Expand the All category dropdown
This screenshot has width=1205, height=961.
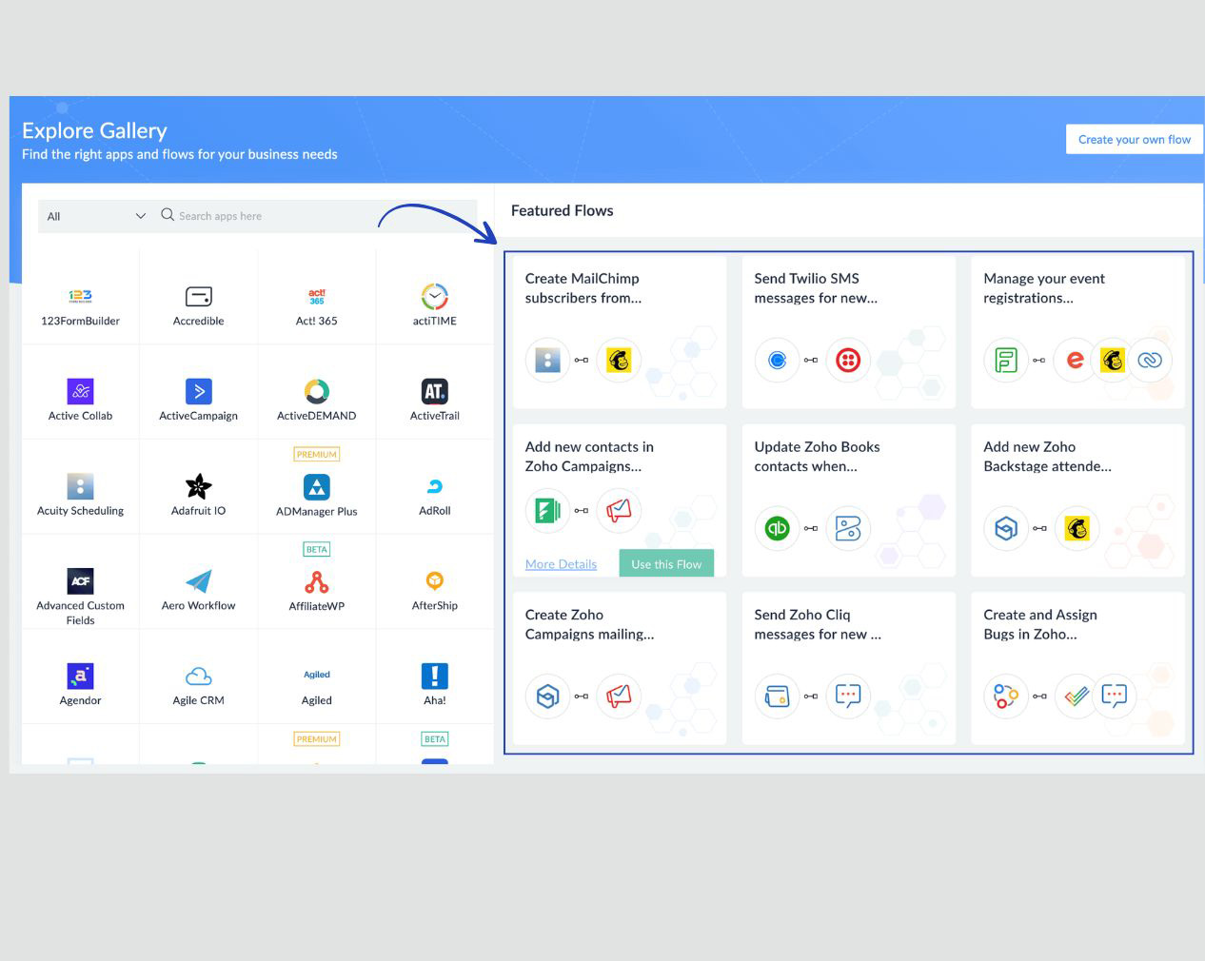95,216
